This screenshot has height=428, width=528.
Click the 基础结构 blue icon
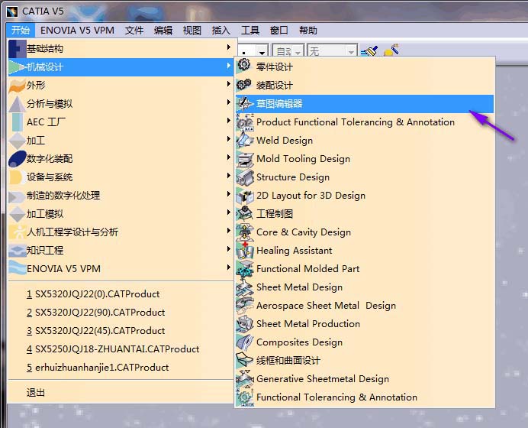click(x=18, y=49)
